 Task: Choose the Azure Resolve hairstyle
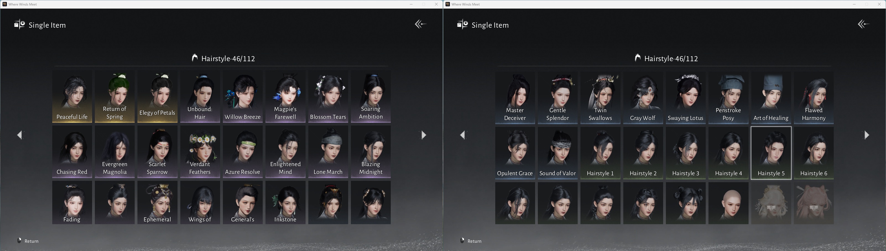243,152
